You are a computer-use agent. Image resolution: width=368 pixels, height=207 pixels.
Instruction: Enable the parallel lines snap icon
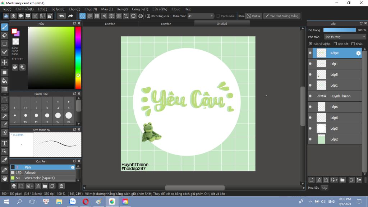(x=89, y=16)
